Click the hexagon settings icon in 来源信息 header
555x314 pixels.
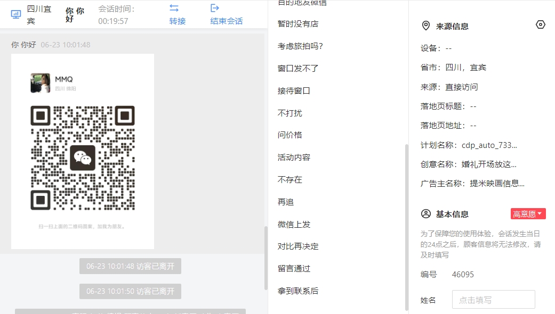click(541, 24)
